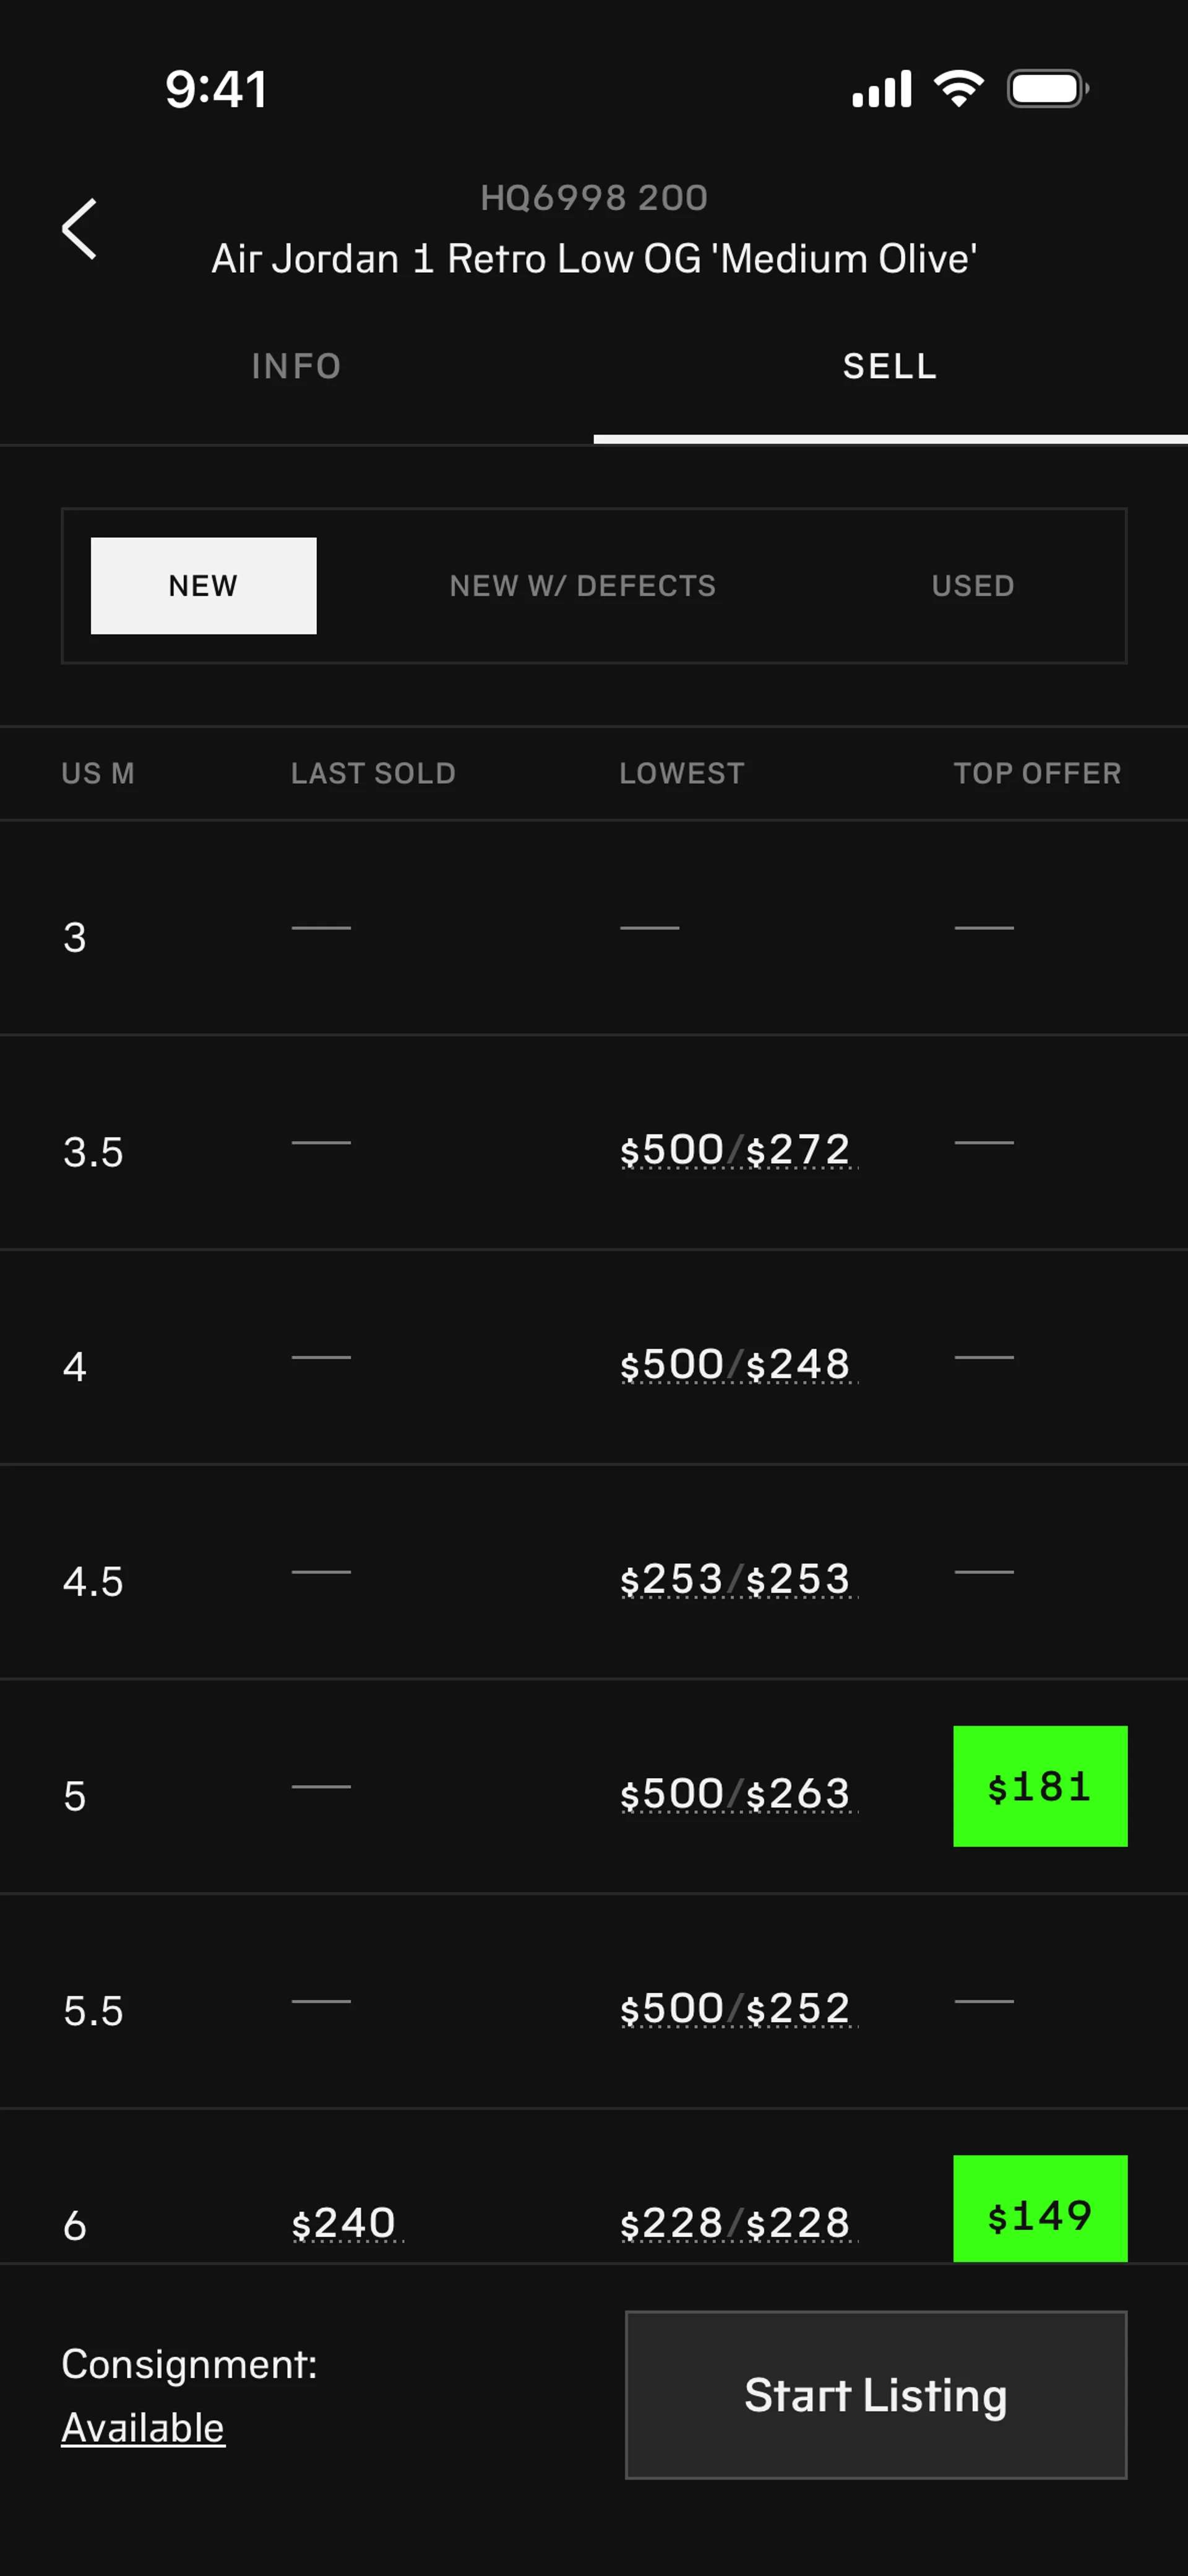Switch condition to USED
The width and height of the screenshot is (1188, 2576).
(973, 586)
